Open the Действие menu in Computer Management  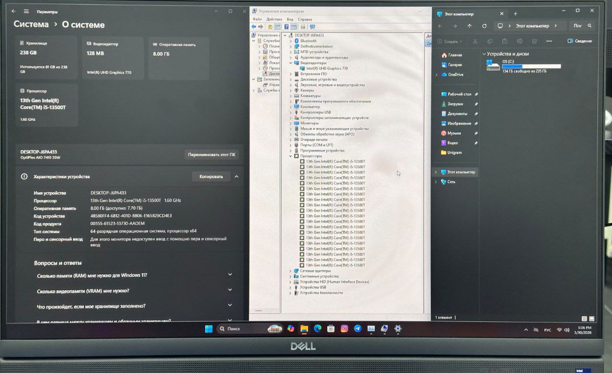pos(274,19)
